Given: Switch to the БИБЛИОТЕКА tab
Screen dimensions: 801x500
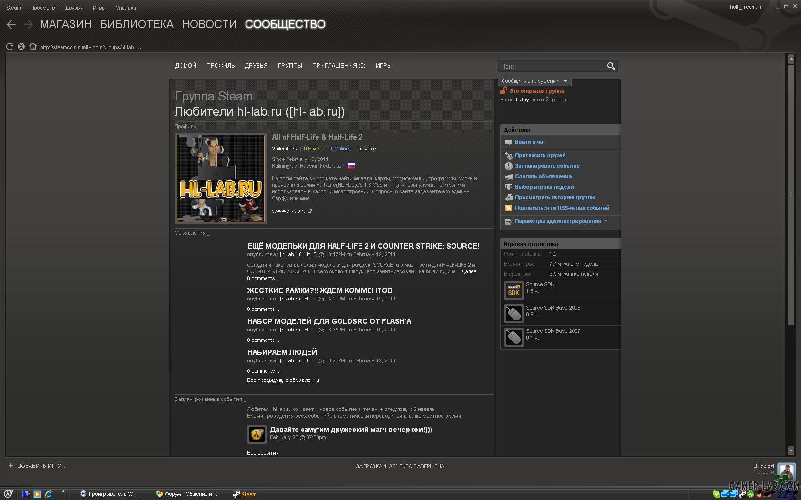Looking at the screenshot, I should pyautogui.click(x=137, y=24).
